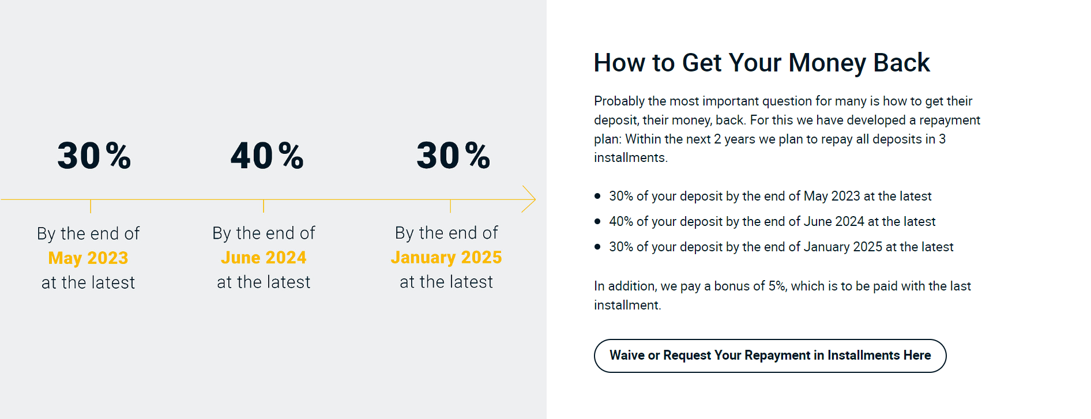Click the Waive or Request Your Repayment button
The image size is (1091, 419).
[x=770, y=356]
